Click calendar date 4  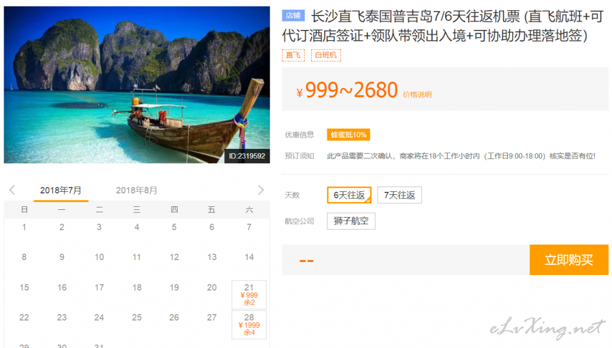[136, 227]
